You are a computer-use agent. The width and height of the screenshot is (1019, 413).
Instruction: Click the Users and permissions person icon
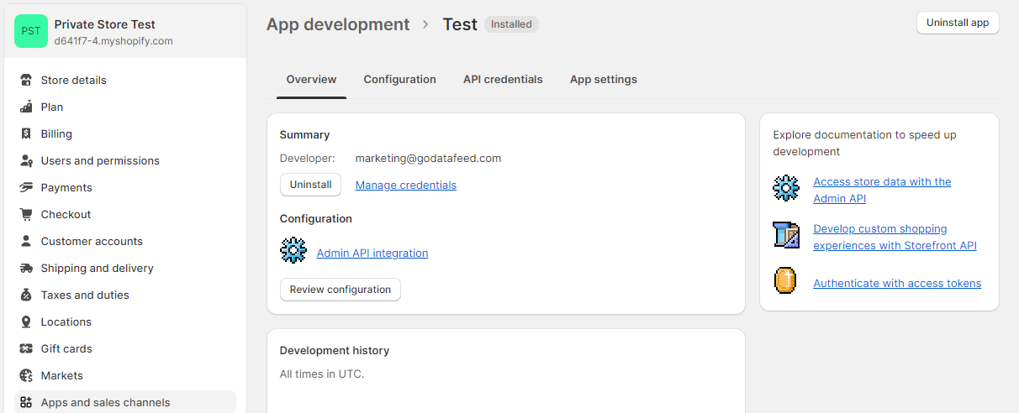pos(26,161)
